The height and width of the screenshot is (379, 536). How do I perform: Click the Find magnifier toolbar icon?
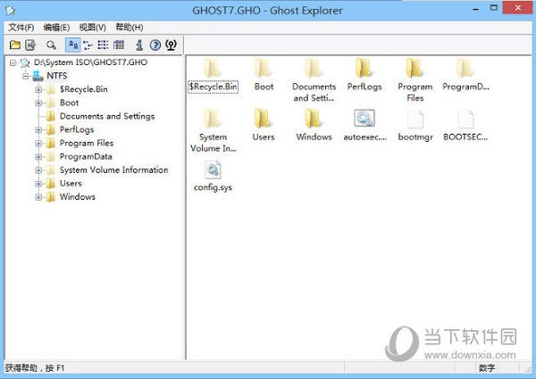[x=51, y=45]
